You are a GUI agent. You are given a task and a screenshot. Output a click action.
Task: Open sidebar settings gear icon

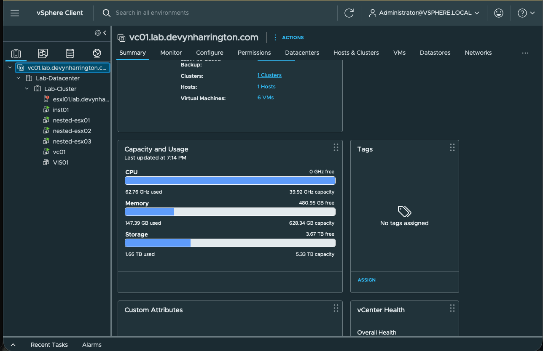pyautogui.click(x=98, y=33)
